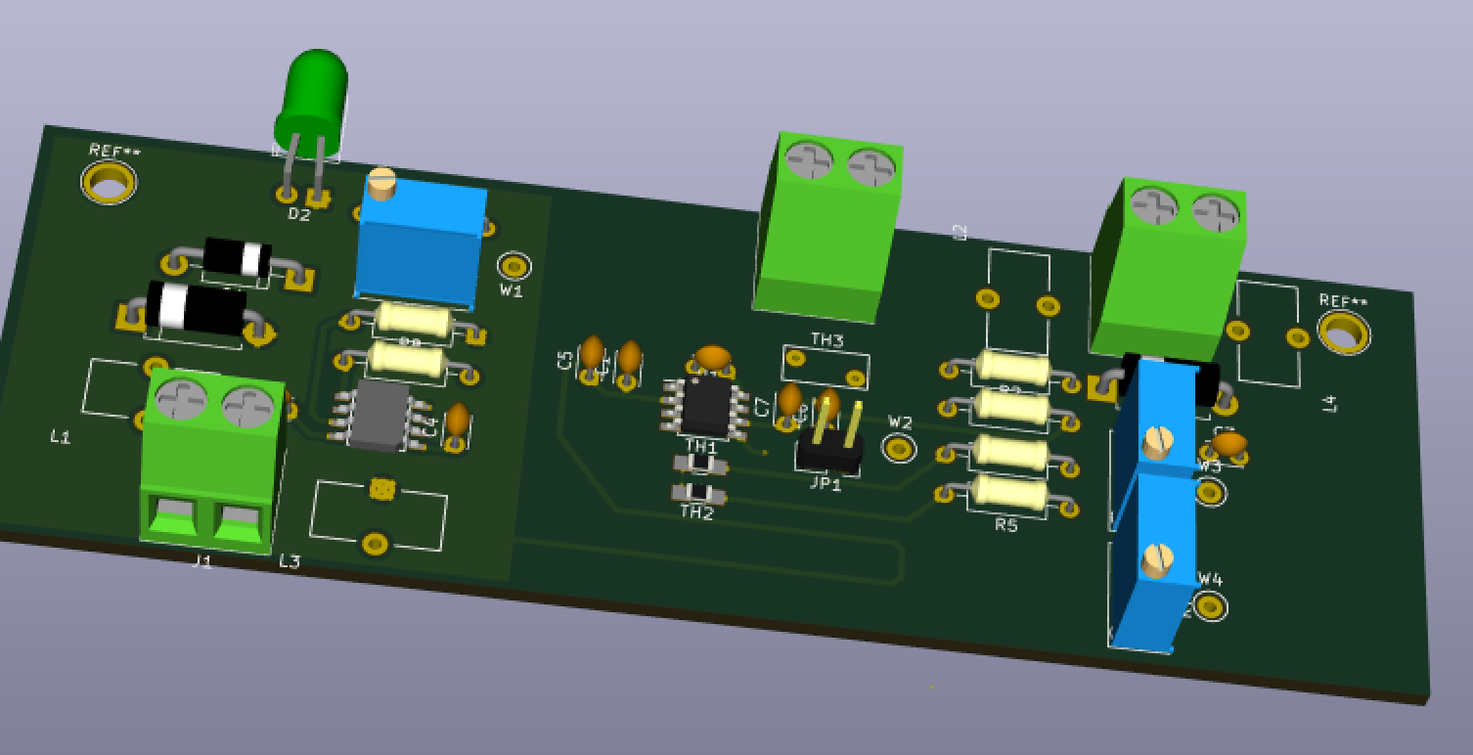Click the "W2" silkscreen label
The width and height of the screenshot is (1473, 755).
pos(900,423)
